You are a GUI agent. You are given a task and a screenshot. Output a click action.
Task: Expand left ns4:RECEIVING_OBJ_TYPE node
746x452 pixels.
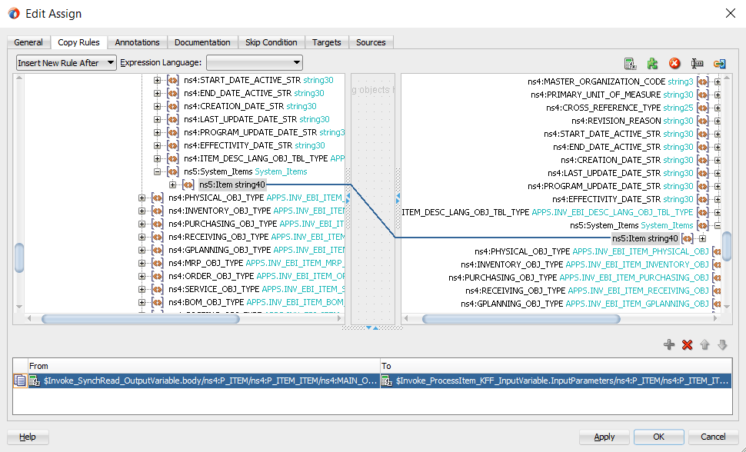pos(142,237)
